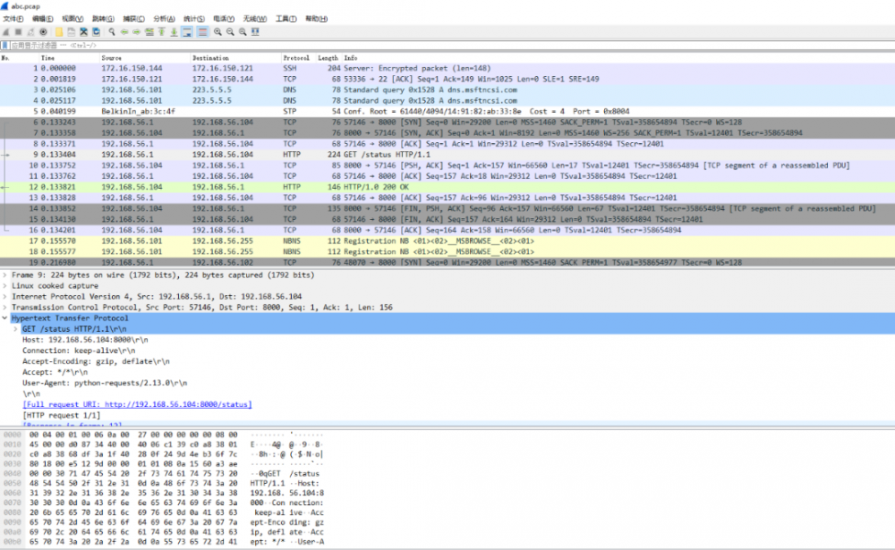The width and height of the screenshot is (895, 550).
Task: Expand Linux cooked capture section
Action: (5, 286)
